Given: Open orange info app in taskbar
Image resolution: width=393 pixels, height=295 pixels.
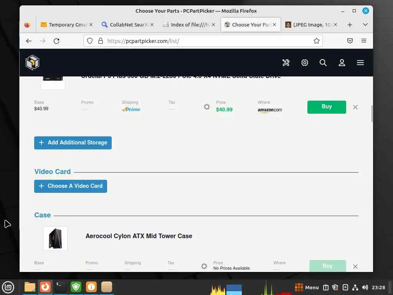Looking at the screenshot, I should pyautogui.click(x=91, y=287).
